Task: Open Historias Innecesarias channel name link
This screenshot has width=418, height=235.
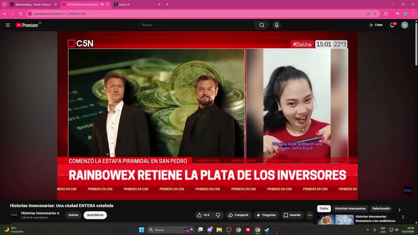Action: coord(39,213)
